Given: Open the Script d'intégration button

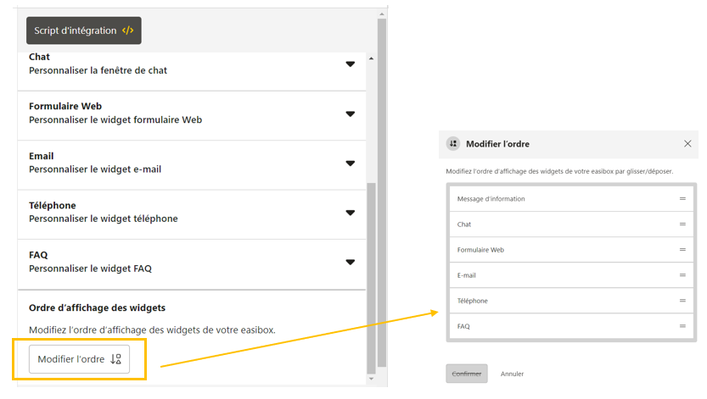Looking at the screenshot, I should click(x=83, y=30).
